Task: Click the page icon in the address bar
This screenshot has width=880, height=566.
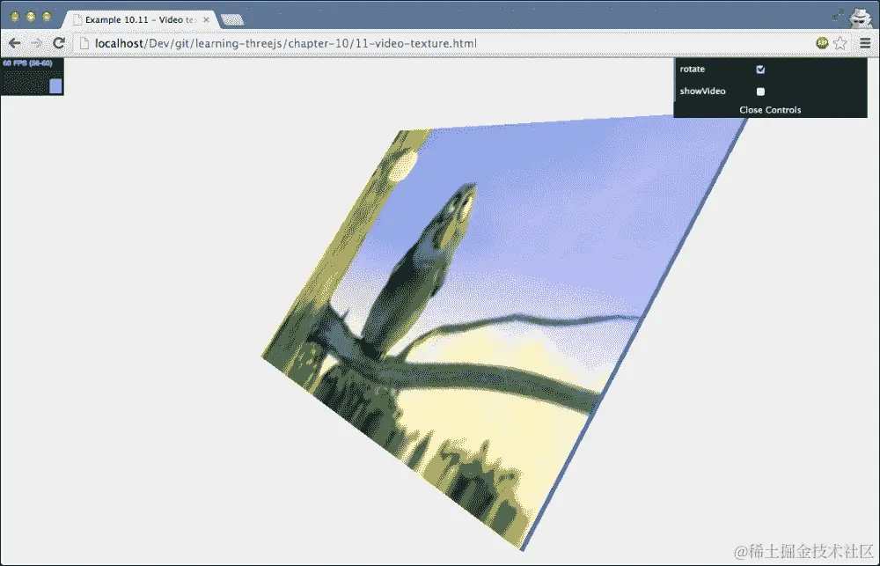Action: tap(84, 43)
